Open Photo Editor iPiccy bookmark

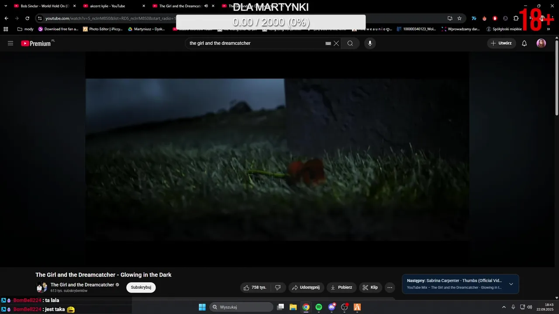click(103, 29)
